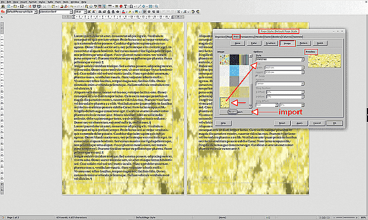Click the Insert Special Character omega icon
This screenshot has width=368, height=220.
tap(131, 6)
